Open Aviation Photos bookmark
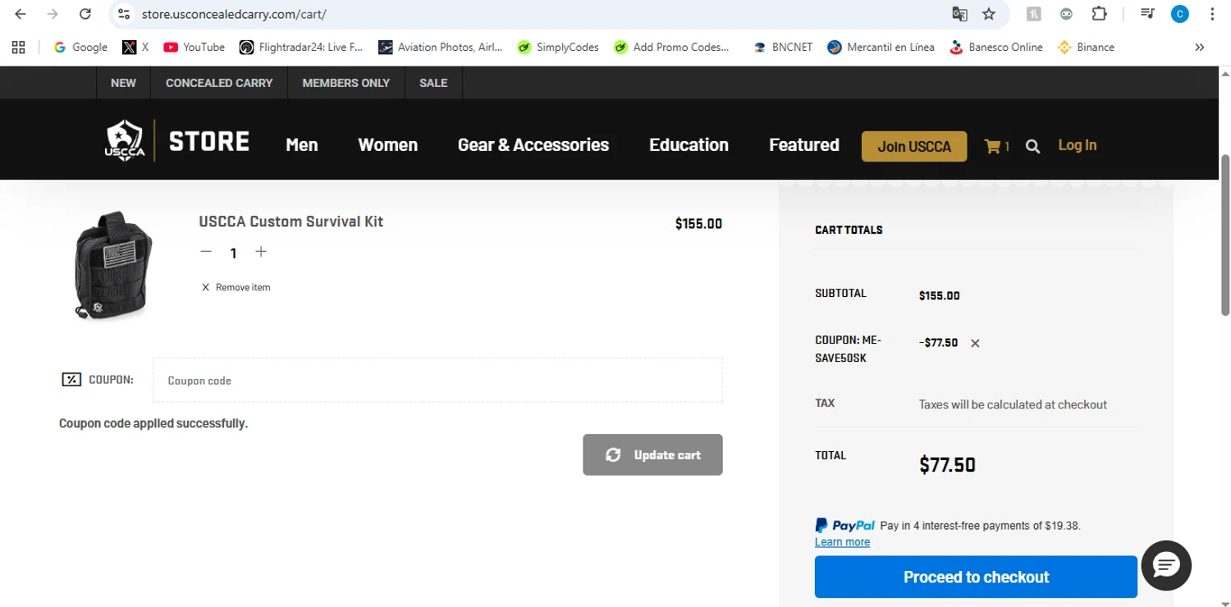 tap(441, 47)
